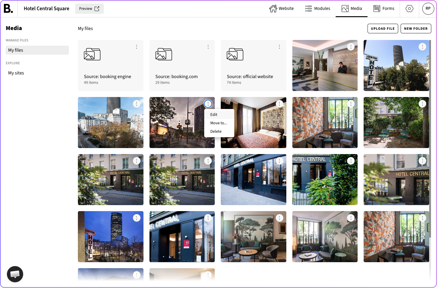
Task: Click the 29 items count text
Action: [x=162, y=83]
